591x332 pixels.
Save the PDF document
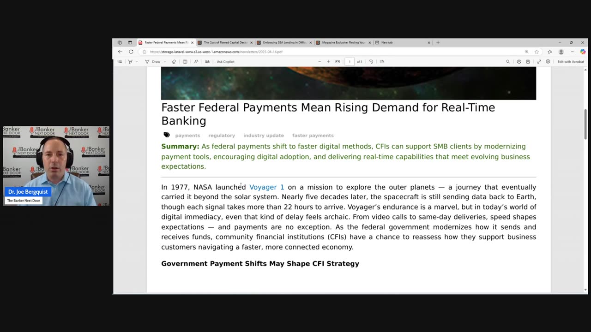[x=528, y=61]
